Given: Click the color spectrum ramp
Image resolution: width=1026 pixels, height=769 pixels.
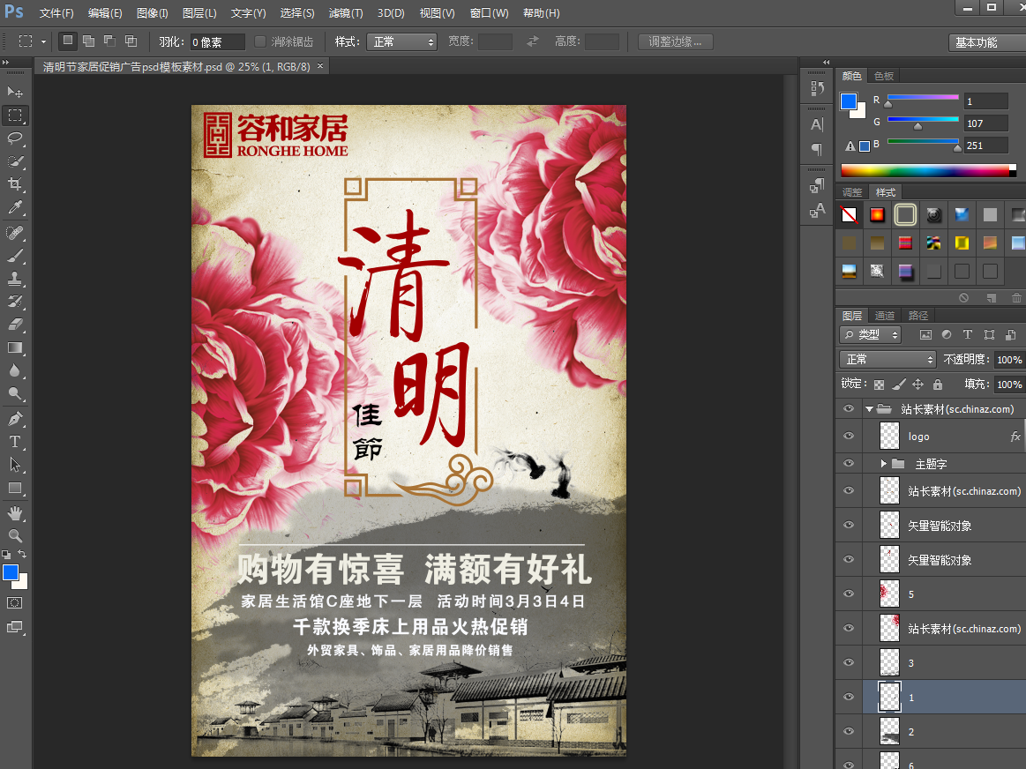Looking at the screenshot, I should coord(925,170).
